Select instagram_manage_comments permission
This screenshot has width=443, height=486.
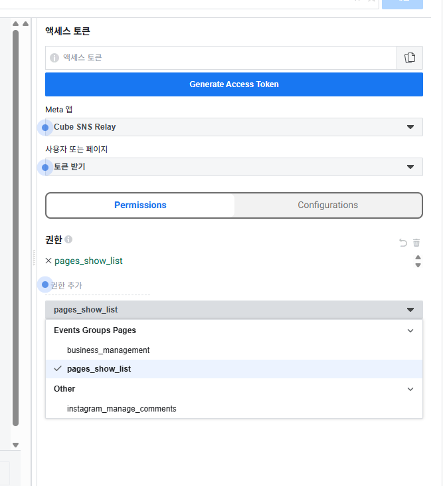pyautogui.click(x=234, y=409)
